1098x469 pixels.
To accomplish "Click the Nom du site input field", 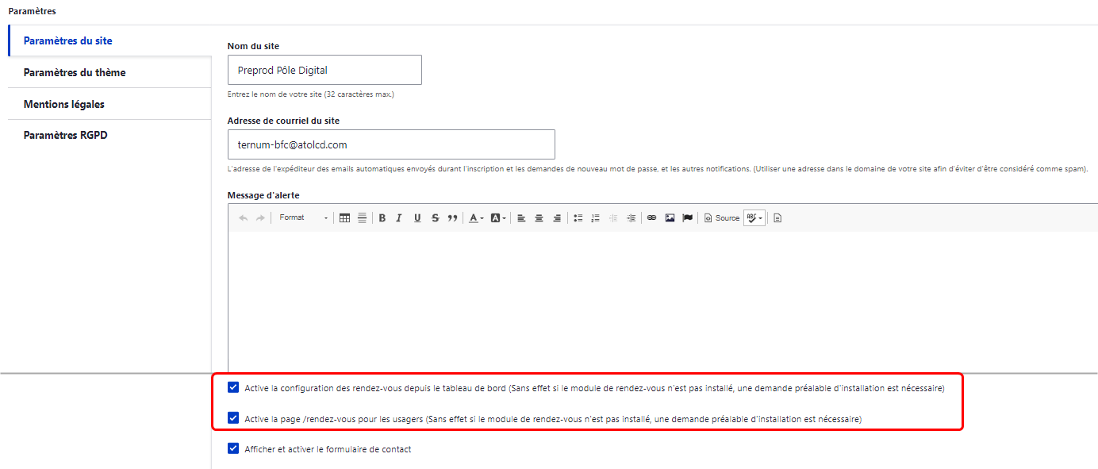I will pos(324,70).
